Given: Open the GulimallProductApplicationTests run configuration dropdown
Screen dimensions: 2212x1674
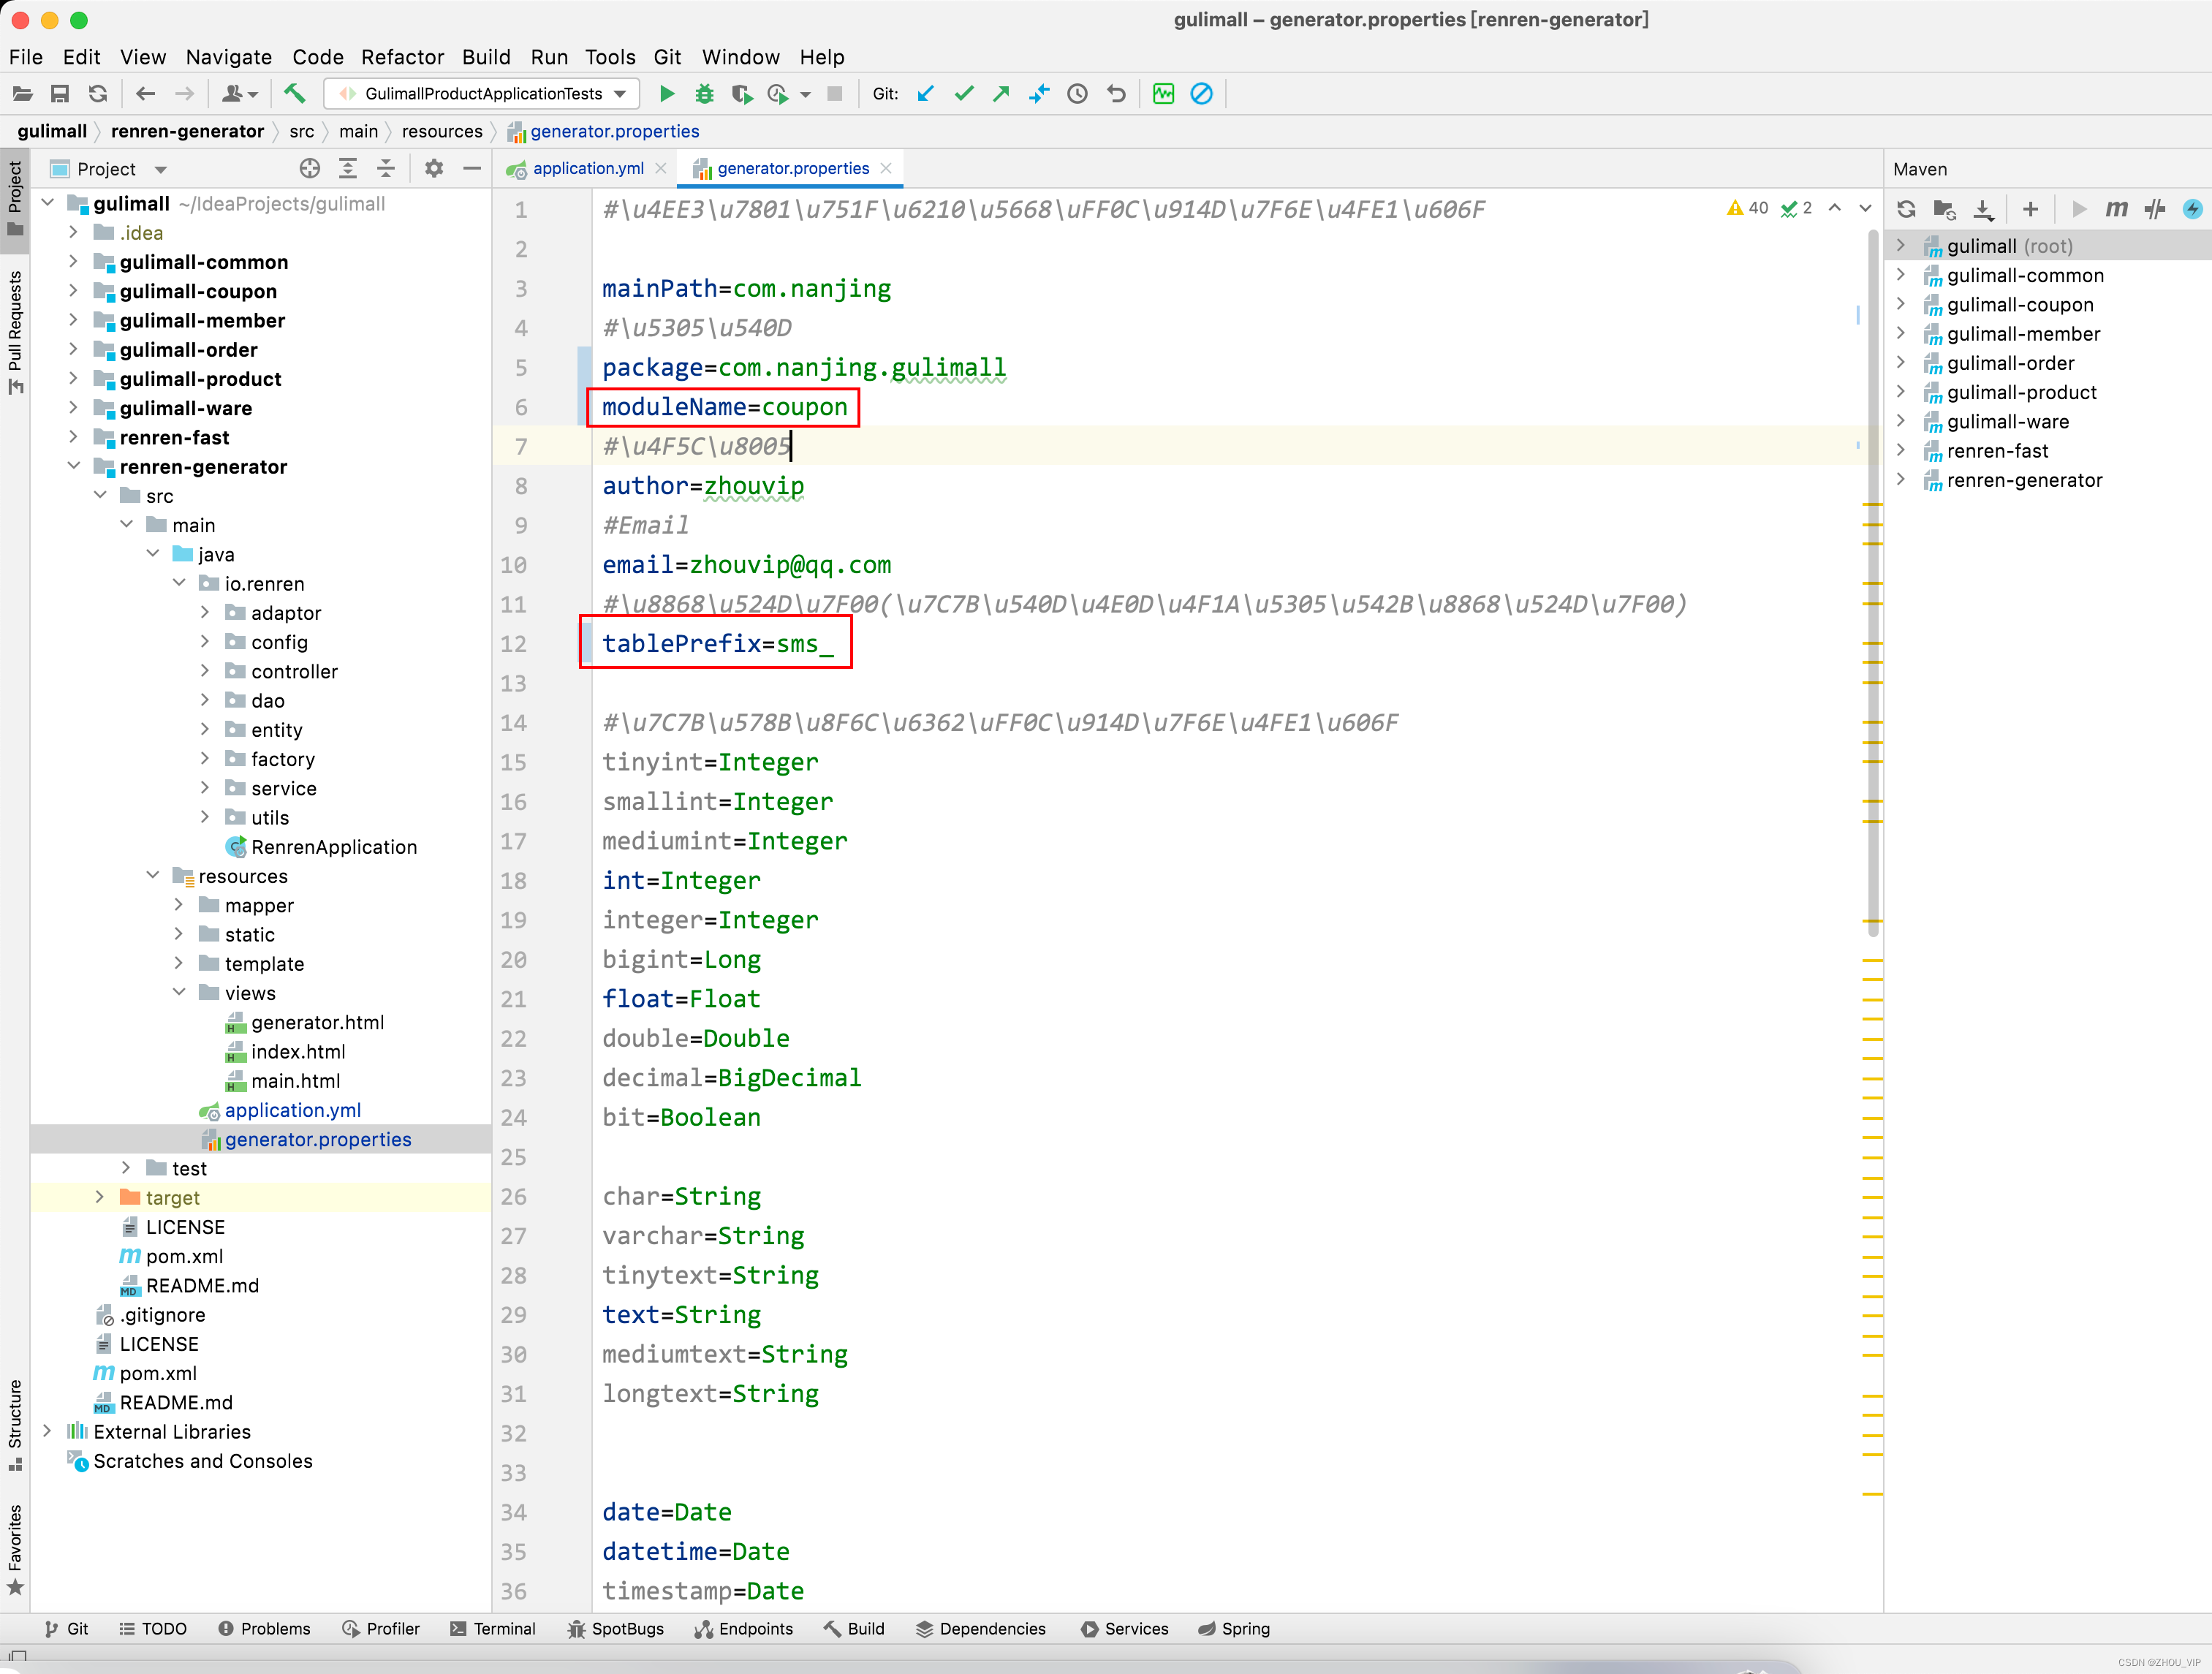Looking at the screenshot, I should [x=484, y=94].
